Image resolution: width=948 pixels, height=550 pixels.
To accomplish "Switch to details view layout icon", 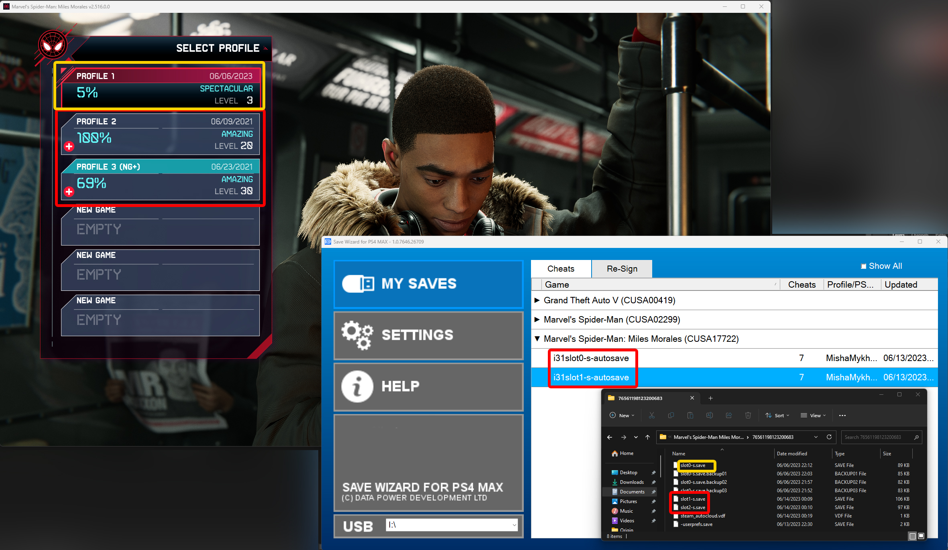I will click(x=912, y=536).
